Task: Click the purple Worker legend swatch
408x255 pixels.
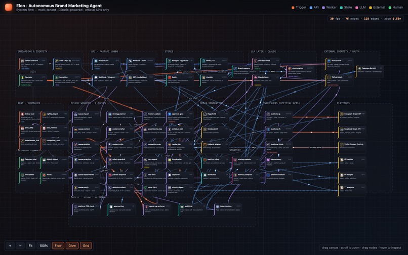Action: [x=323, y=8]
